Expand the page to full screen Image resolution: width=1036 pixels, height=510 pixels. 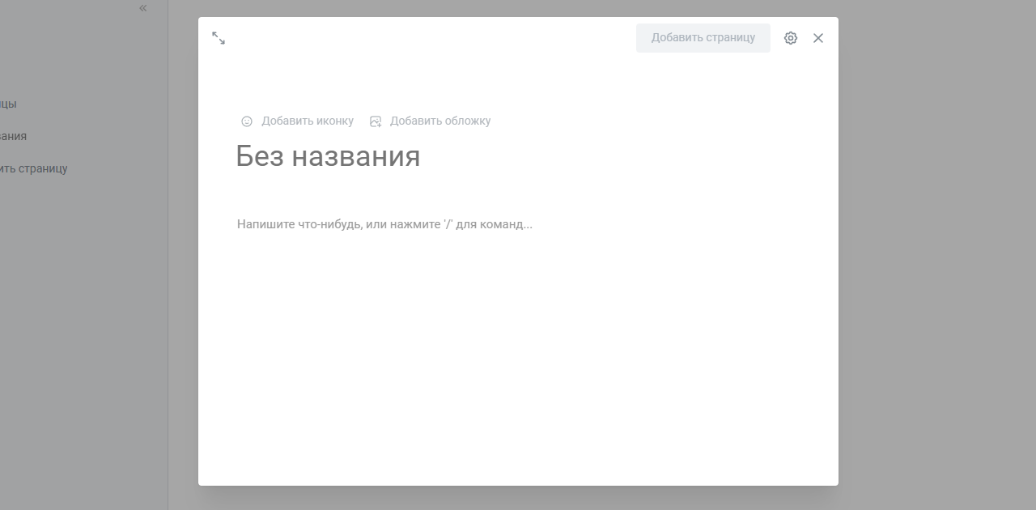219,38
